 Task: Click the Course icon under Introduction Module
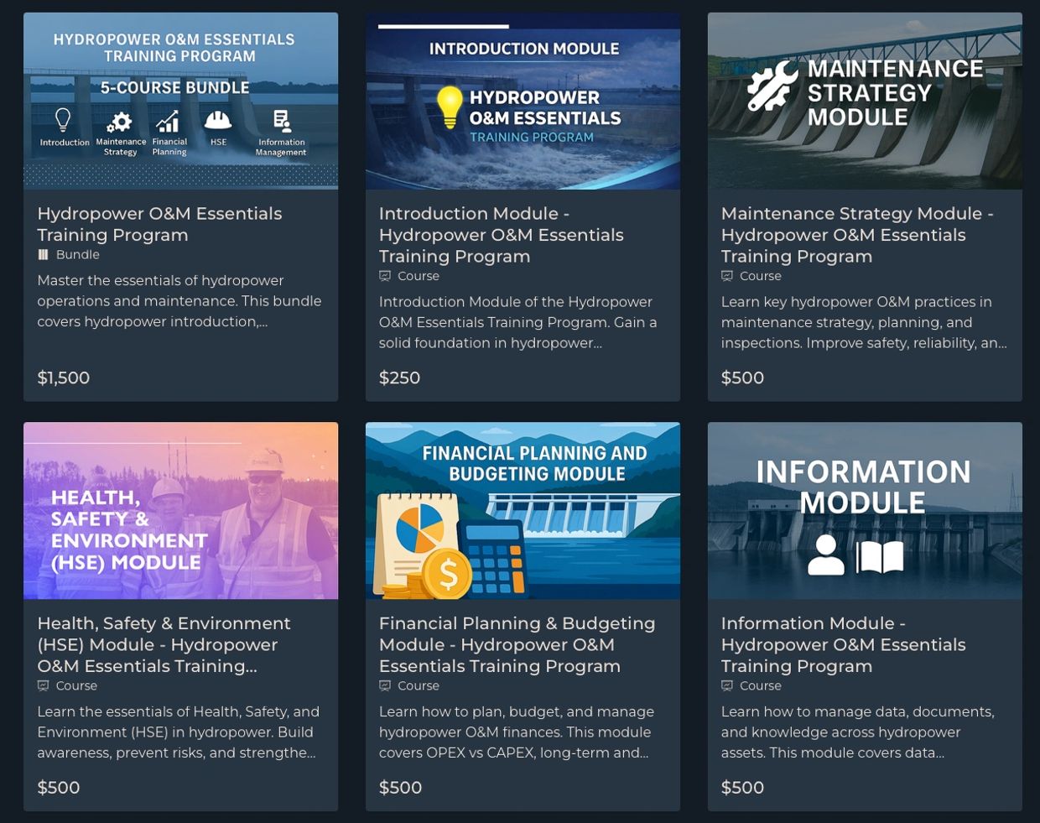pos(385,276)
